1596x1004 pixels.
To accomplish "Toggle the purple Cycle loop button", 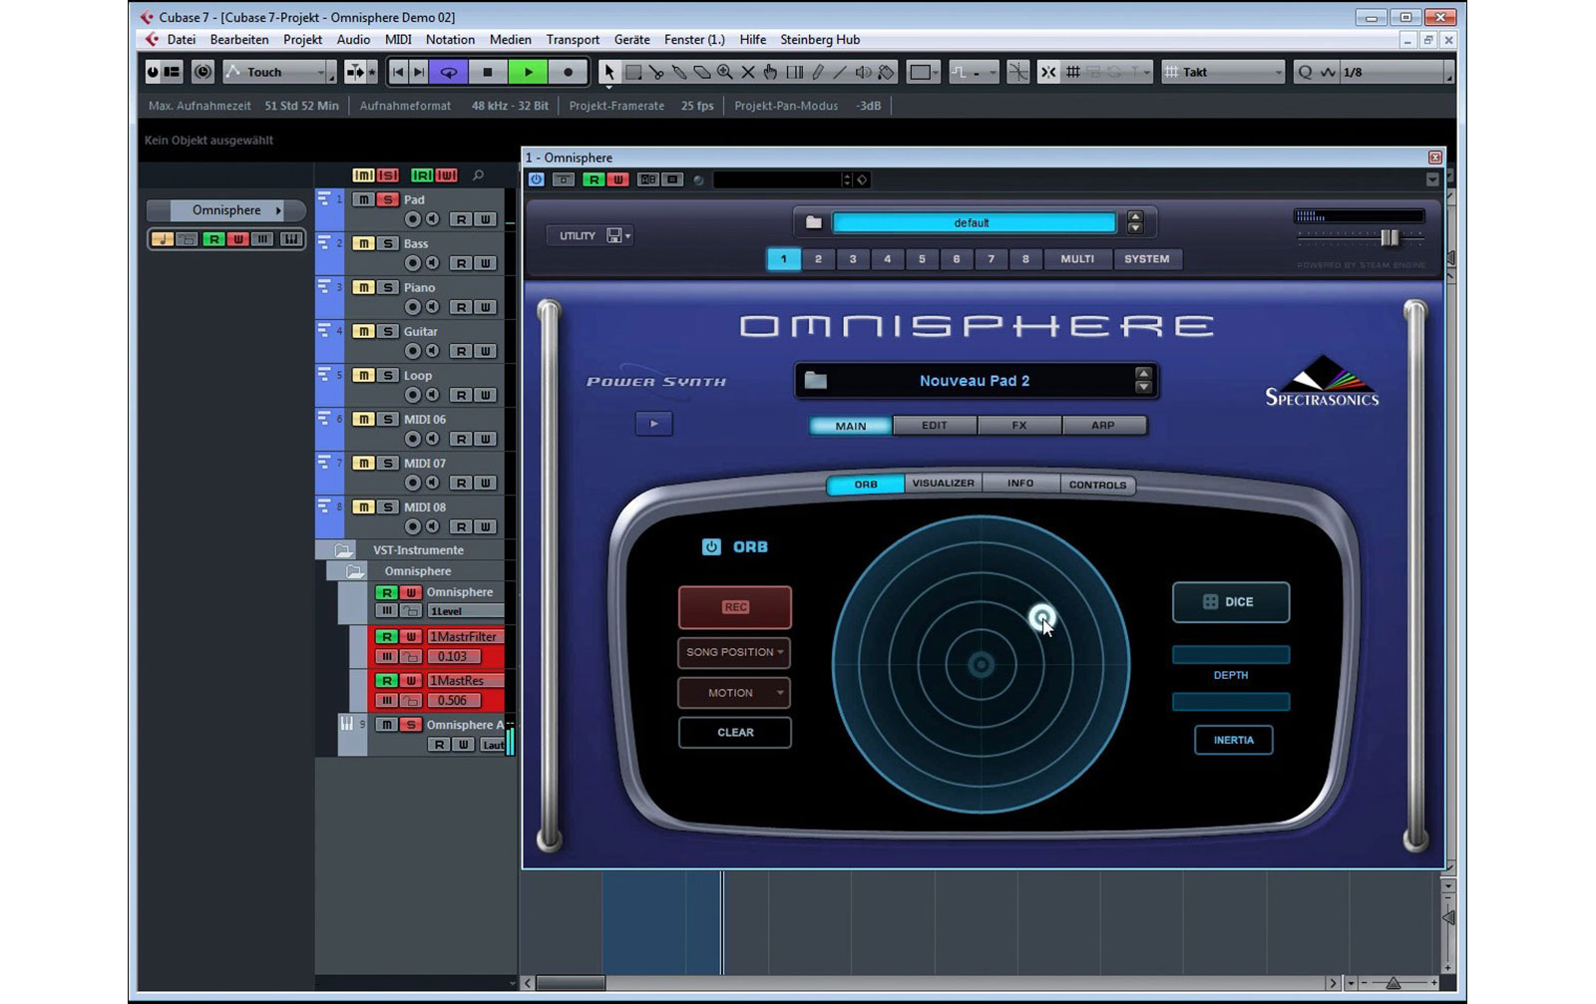I will tap(449, 72).
